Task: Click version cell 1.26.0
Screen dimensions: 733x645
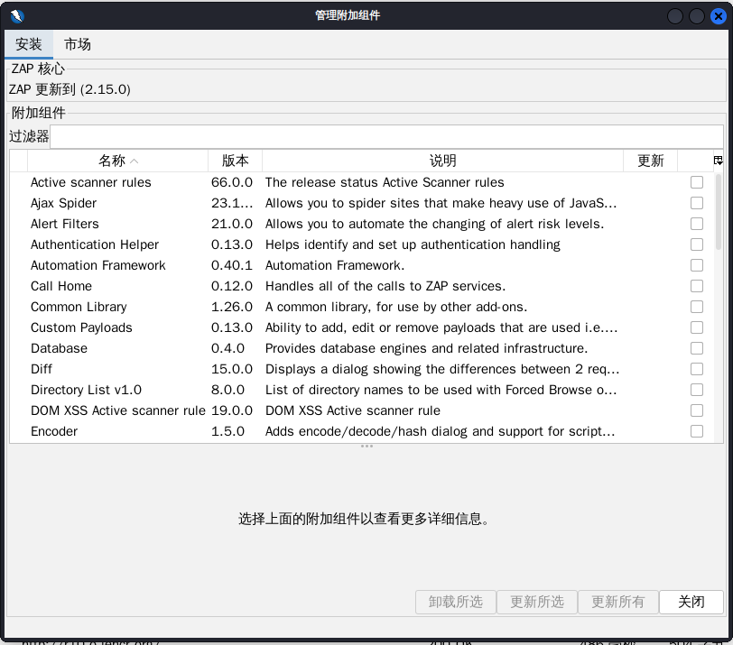Action: [x=232, y=307]
